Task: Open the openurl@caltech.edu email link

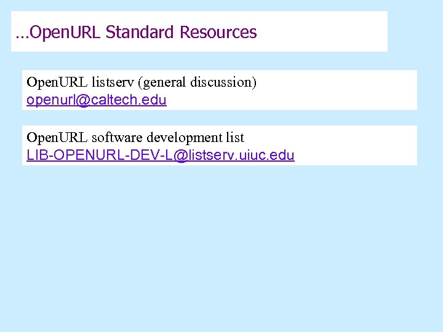Action: (97, 100)
